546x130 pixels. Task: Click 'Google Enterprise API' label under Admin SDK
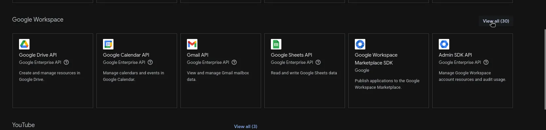coord(460,62)
